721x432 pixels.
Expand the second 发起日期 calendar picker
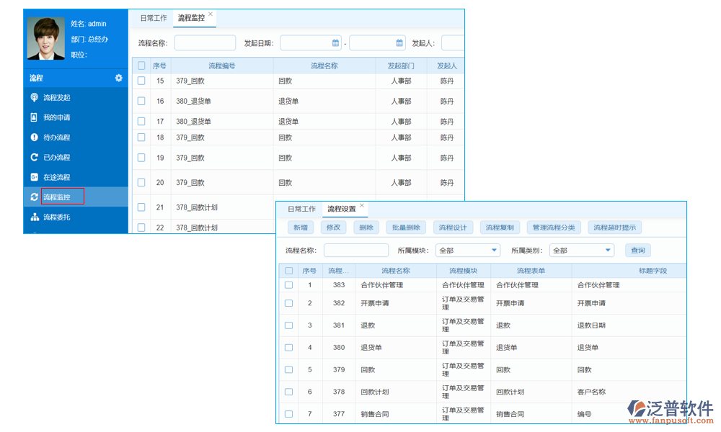coord(400,42)
